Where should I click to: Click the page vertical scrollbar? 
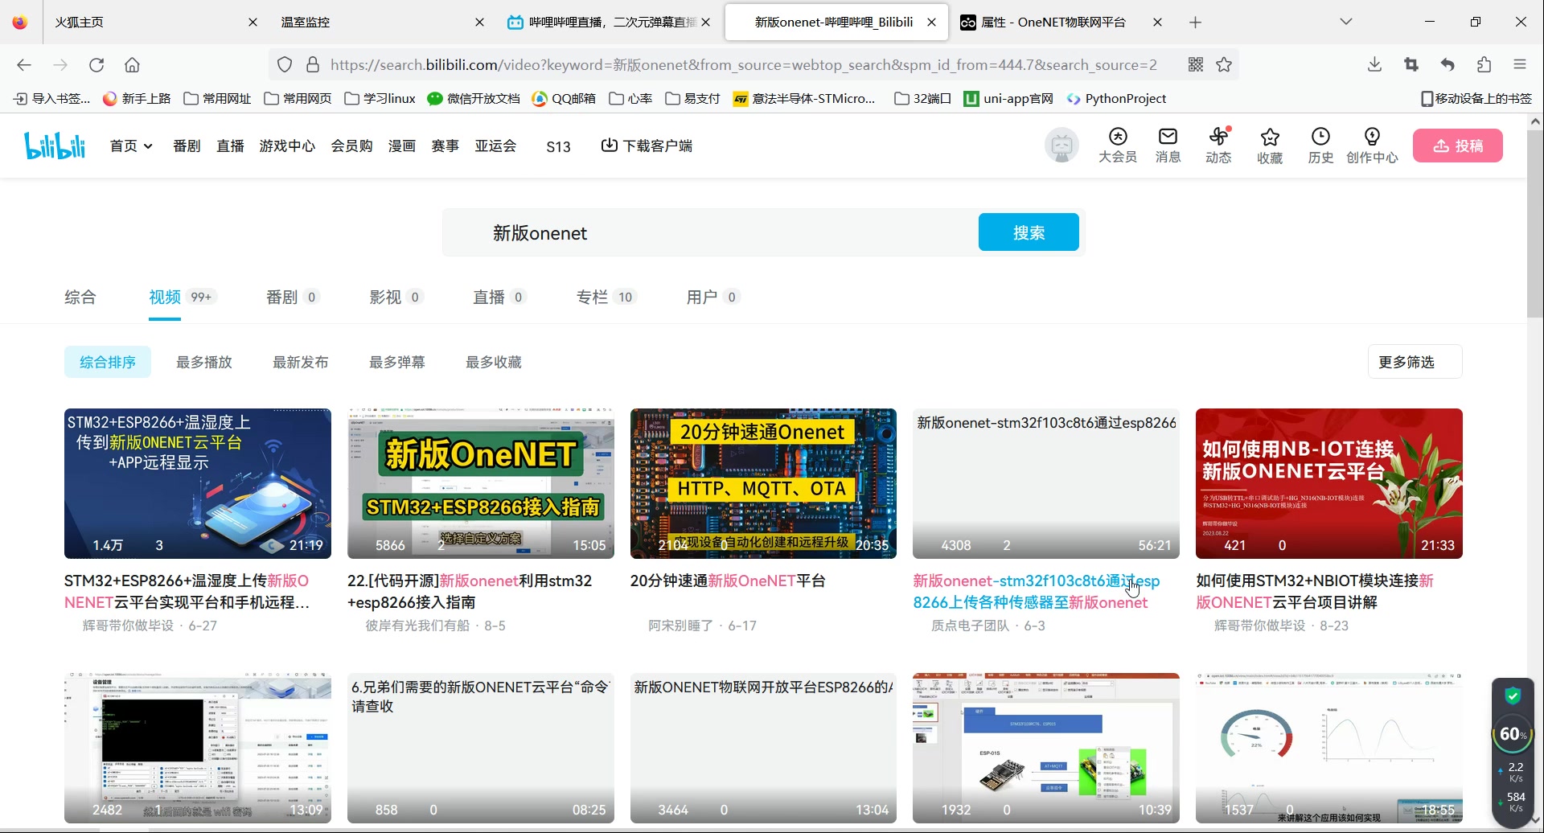pos(1535,223)
